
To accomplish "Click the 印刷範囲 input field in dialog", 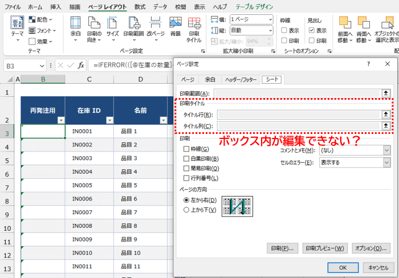I will pyautogui.click(x=298, y=93).
